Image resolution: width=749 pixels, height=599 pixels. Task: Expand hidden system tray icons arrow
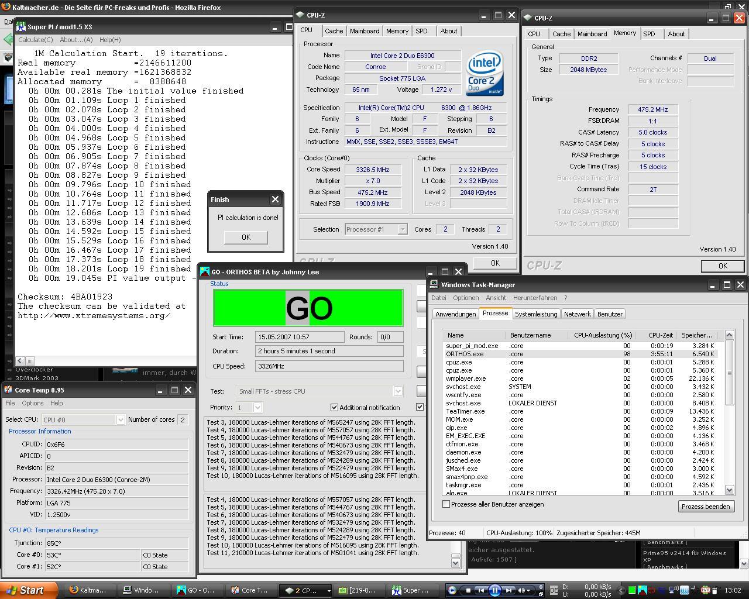(621, 591)
